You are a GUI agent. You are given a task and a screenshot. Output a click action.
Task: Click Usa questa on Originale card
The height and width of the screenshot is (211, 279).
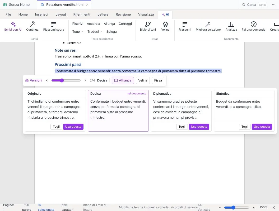tap(73, 127)
